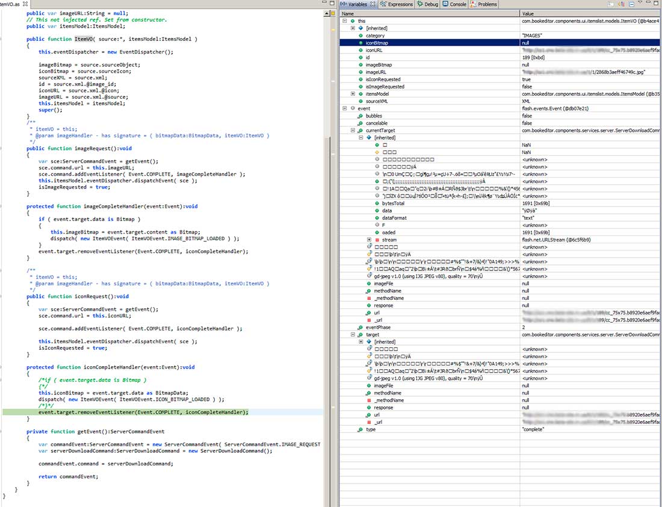The width and height of the screenshot is (662, 507).
Task: Collapse the currentTarget node
Action: tap(353, 130)
